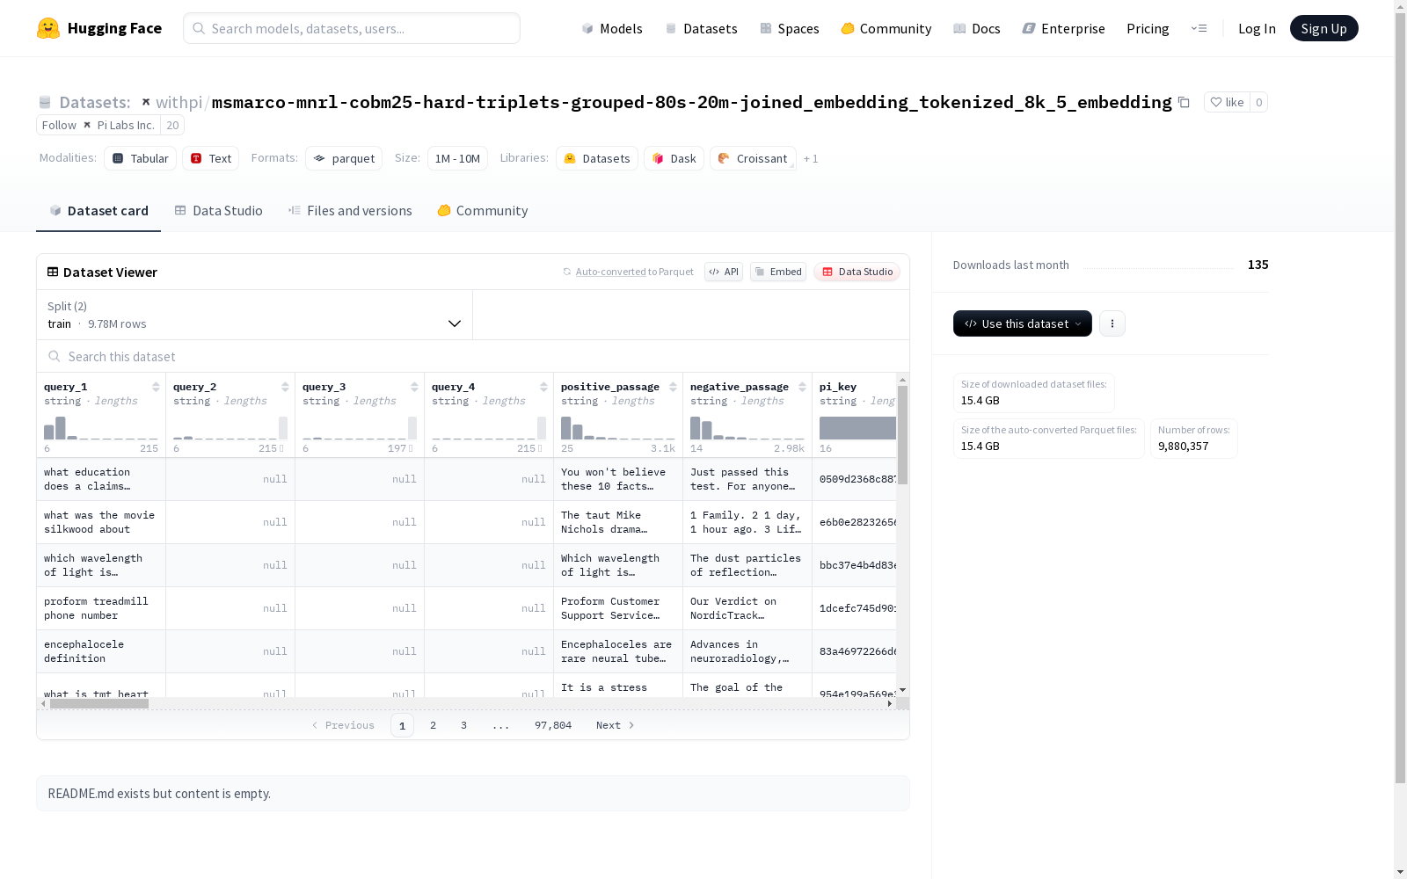Open Community in the top navigation
The width and height of the screenshot is (1407, 879).
tap(886, 28)
